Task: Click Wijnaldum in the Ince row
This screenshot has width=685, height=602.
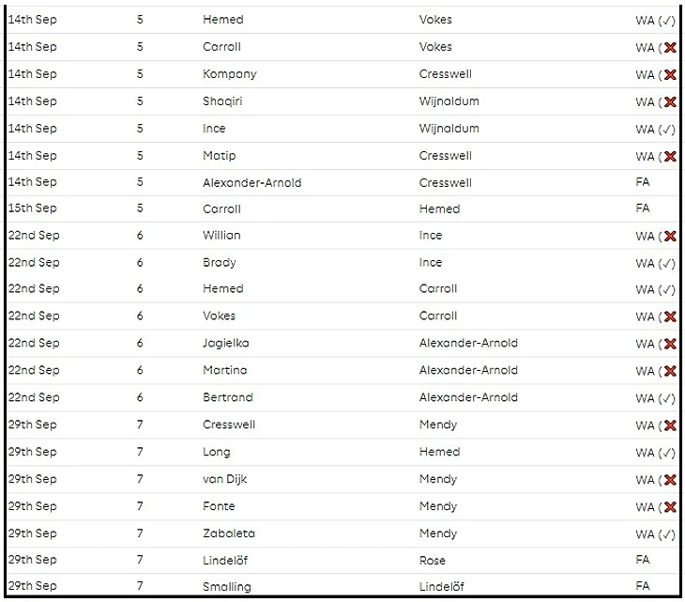Action: 449,129
